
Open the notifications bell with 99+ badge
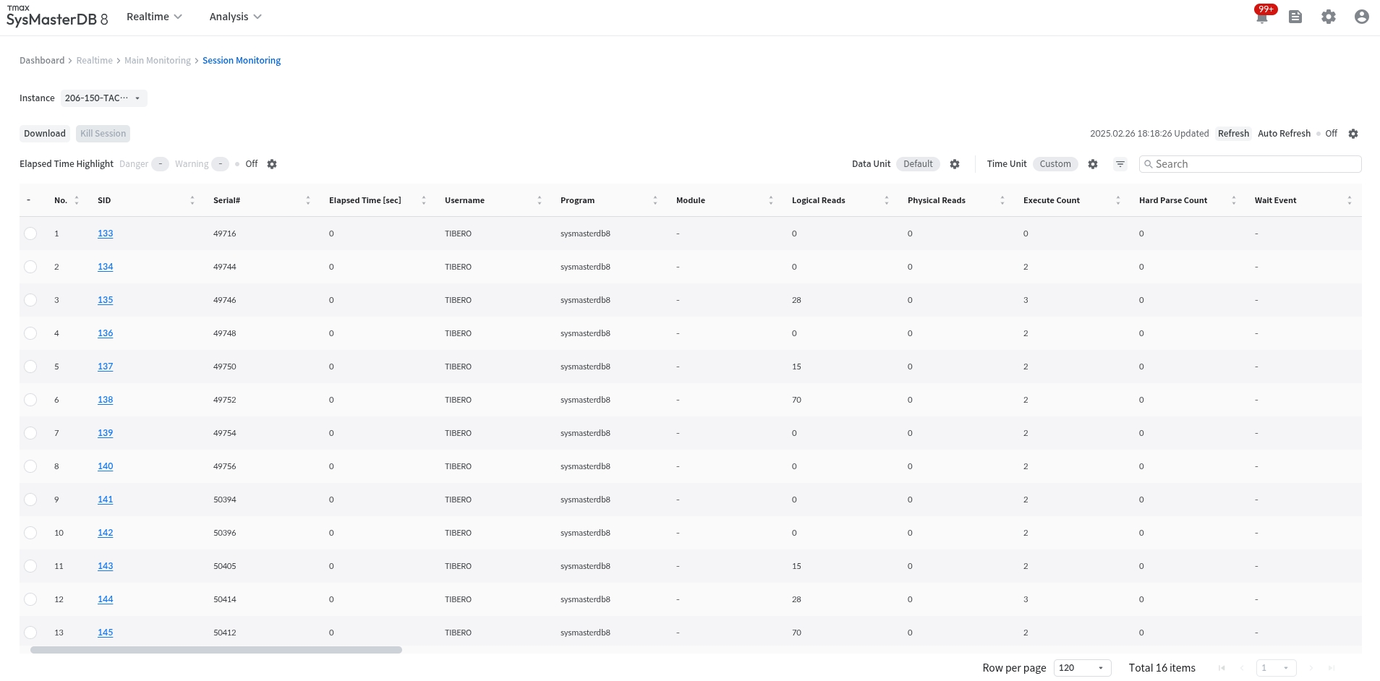point(1262,17)
